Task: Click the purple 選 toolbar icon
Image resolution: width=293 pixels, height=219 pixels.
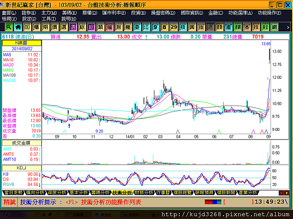Action: point(73,27)
